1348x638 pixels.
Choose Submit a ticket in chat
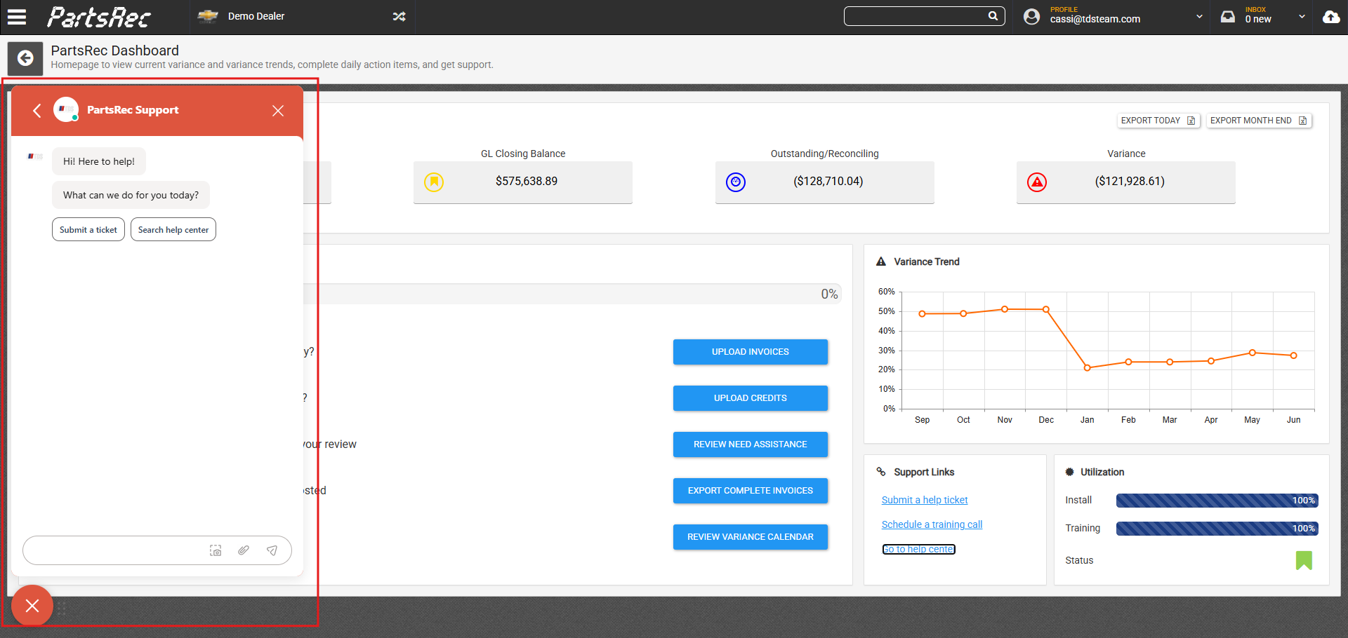(88, 229)
